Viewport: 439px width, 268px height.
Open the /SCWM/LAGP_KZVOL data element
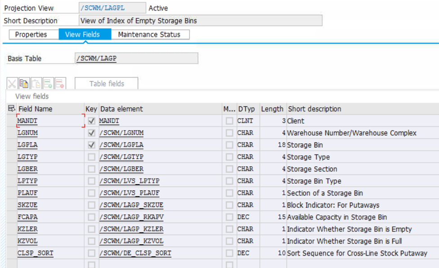pos(131,241)
